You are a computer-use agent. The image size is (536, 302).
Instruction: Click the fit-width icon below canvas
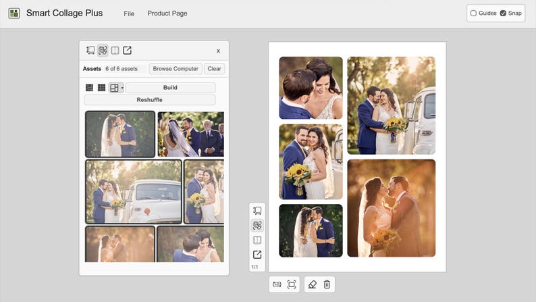click(x=277, y=284)
